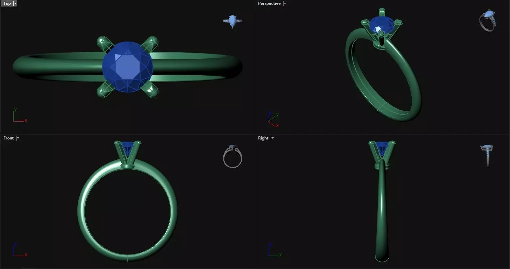
Task: Click the Perspective viewport title label
Action: tap(269, 3)
